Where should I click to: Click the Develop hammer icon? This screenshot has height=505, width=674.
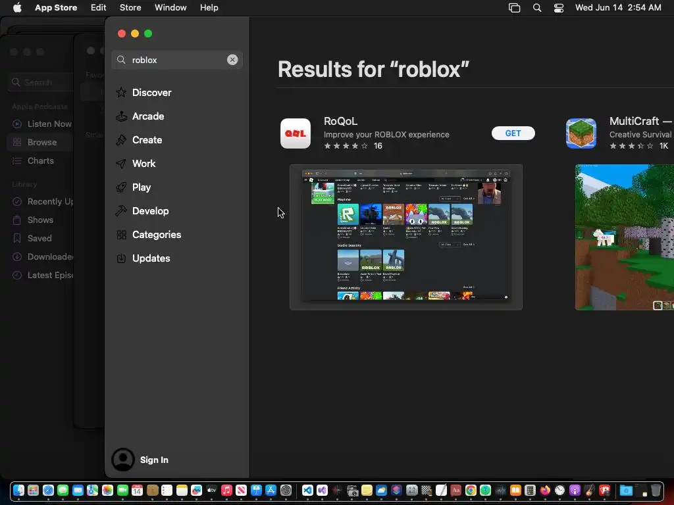(x=121, y=210)
